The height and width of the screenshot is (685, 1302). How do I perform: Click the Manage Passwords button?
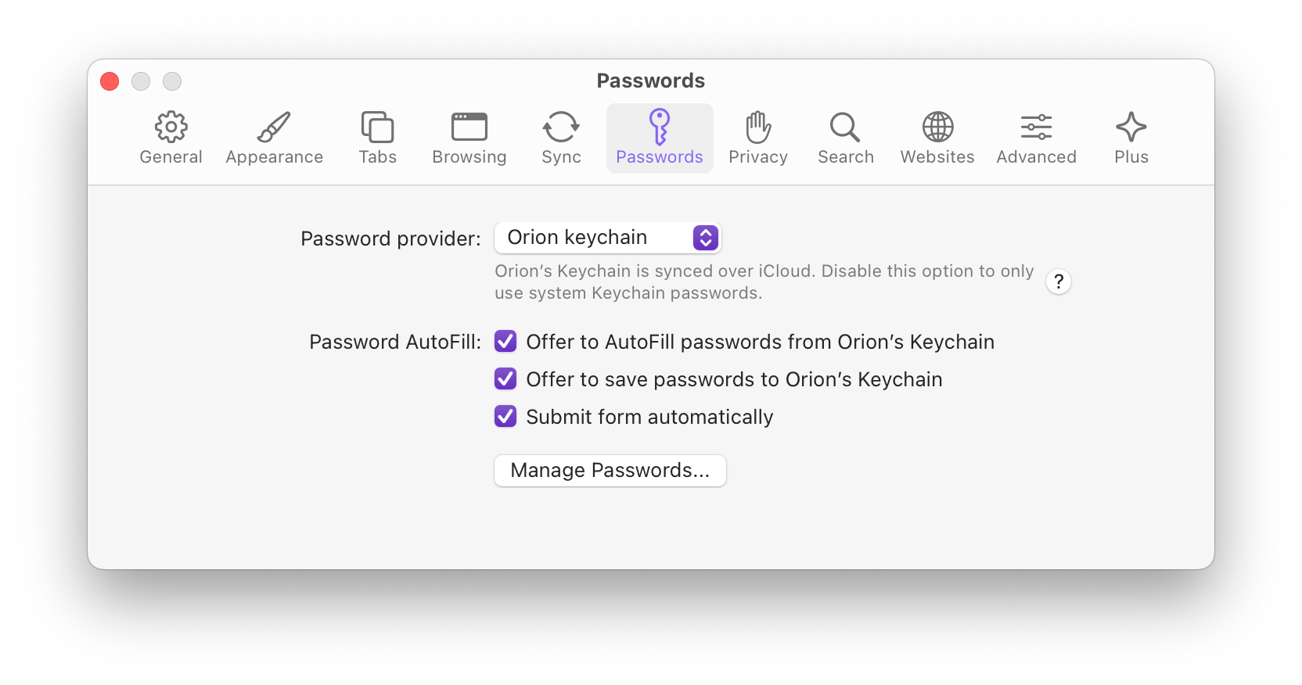tap(610, 471)
